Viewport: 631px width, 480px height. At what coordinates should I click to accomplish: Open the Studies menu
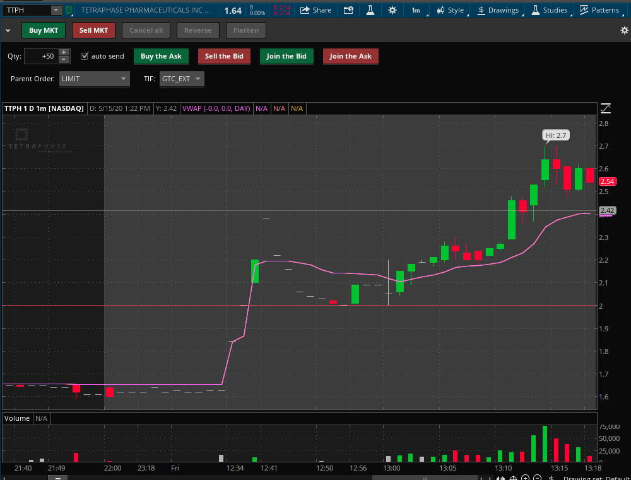[550, 10]
